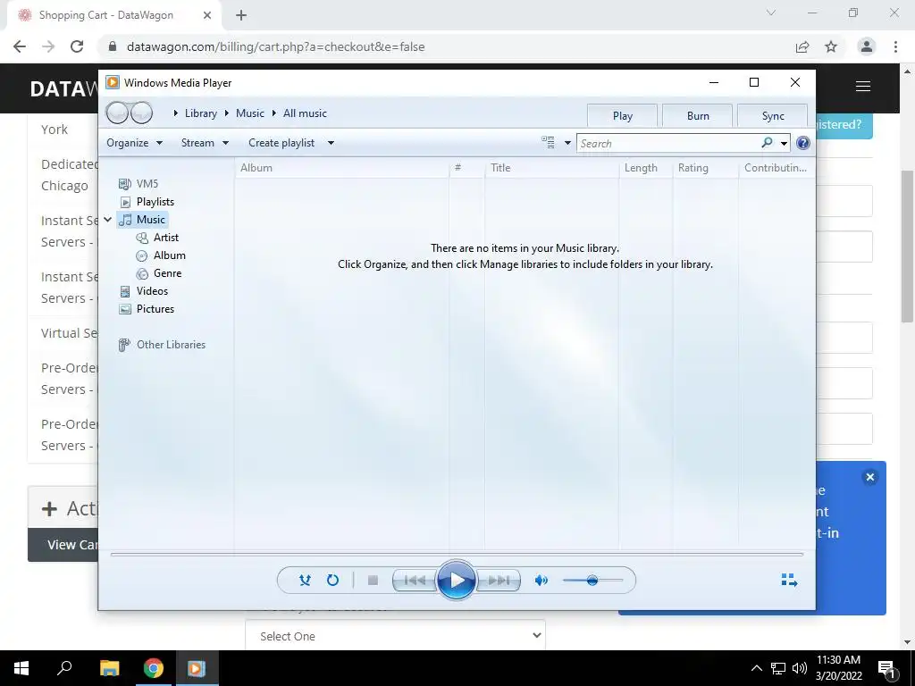915x686 pixels.
Task: Open the Play tab
Action: point(622,115)
